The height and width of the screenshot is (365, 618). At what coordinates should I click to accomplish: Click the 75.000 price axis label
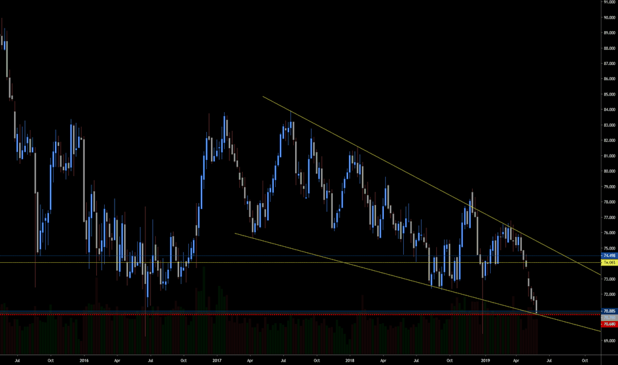609,248
